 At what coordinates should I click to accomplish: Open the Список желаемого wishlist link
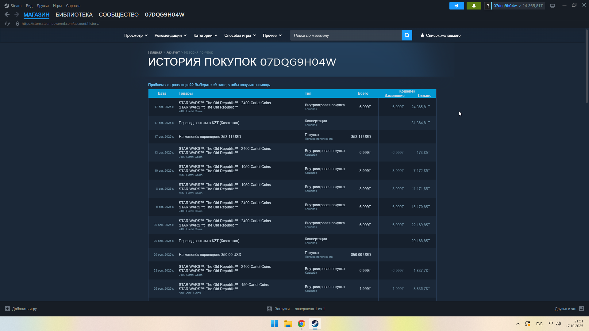coord(440,36)
